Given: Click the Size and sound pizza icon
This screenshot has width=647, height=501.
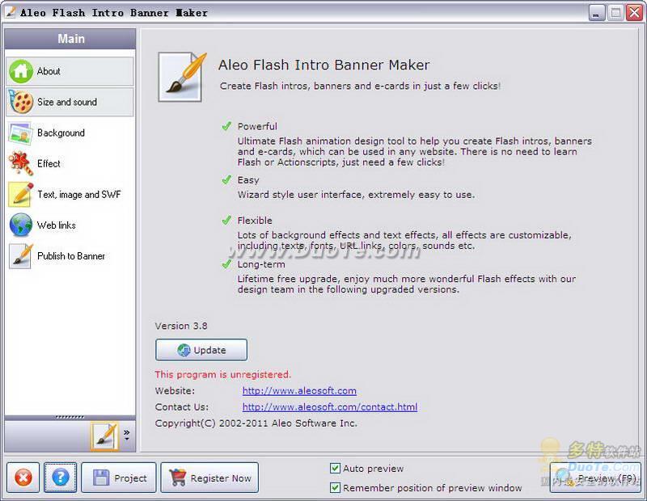Looking at the screenshot, I should point(21,102).
